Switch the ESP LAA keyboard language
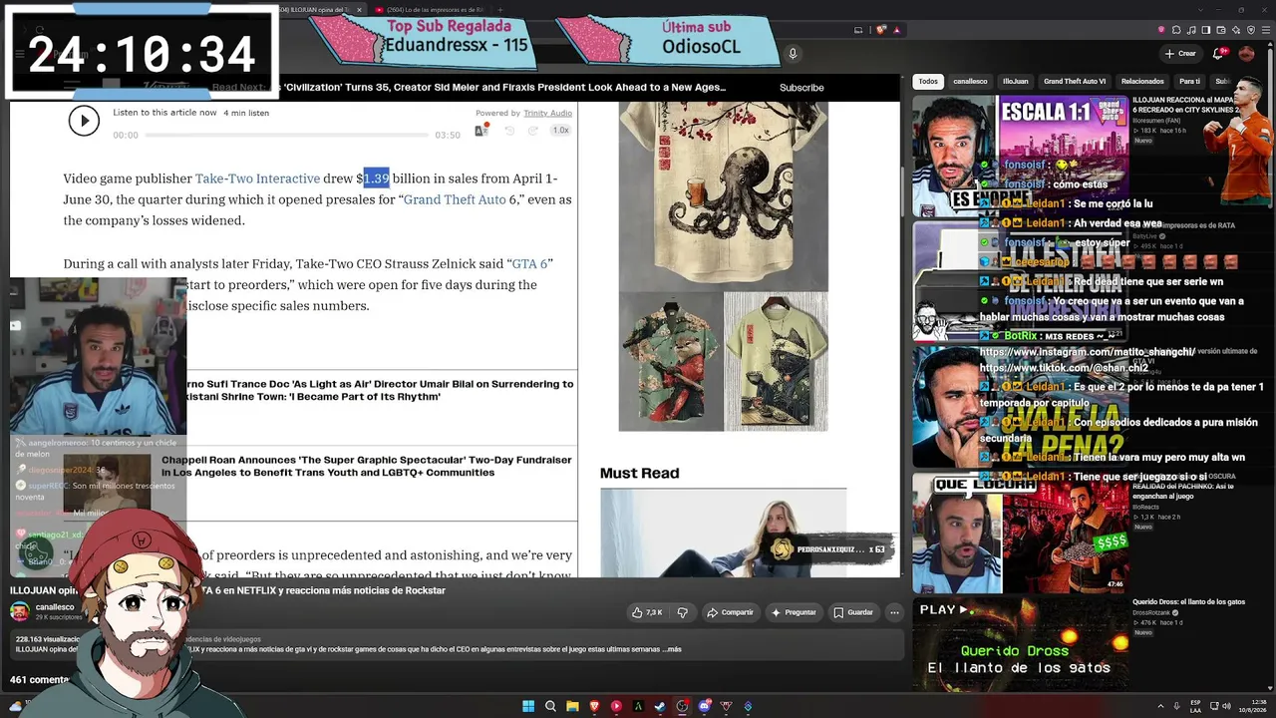 [x=1196, y=707]
